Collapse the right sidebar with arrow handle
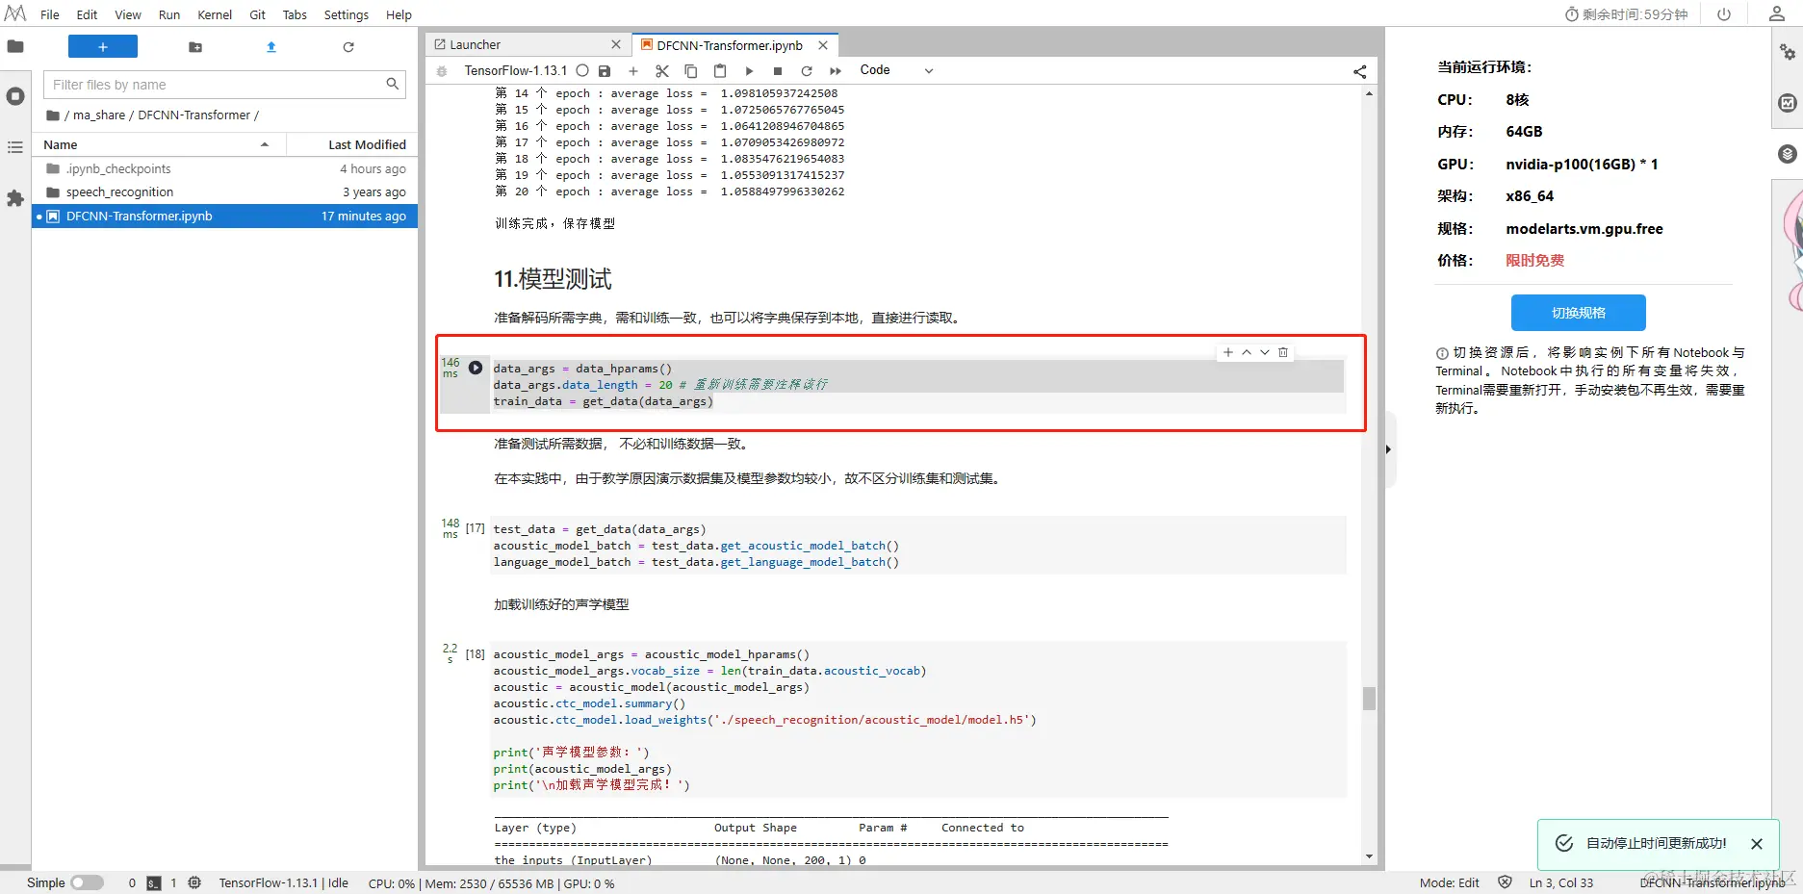Image resolution: width=1803 pixels, height=894 pixels. pyautogui.click(x=1388, y=449)
